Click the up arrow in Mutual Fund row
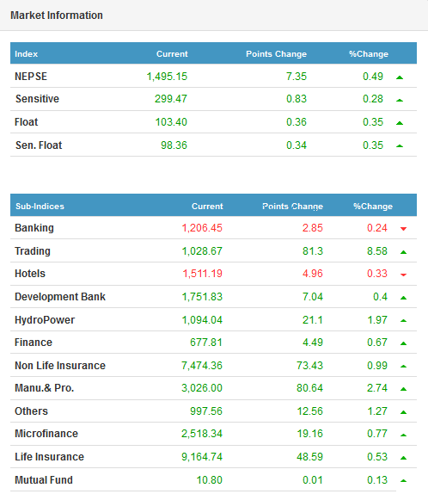 [403, 481]
